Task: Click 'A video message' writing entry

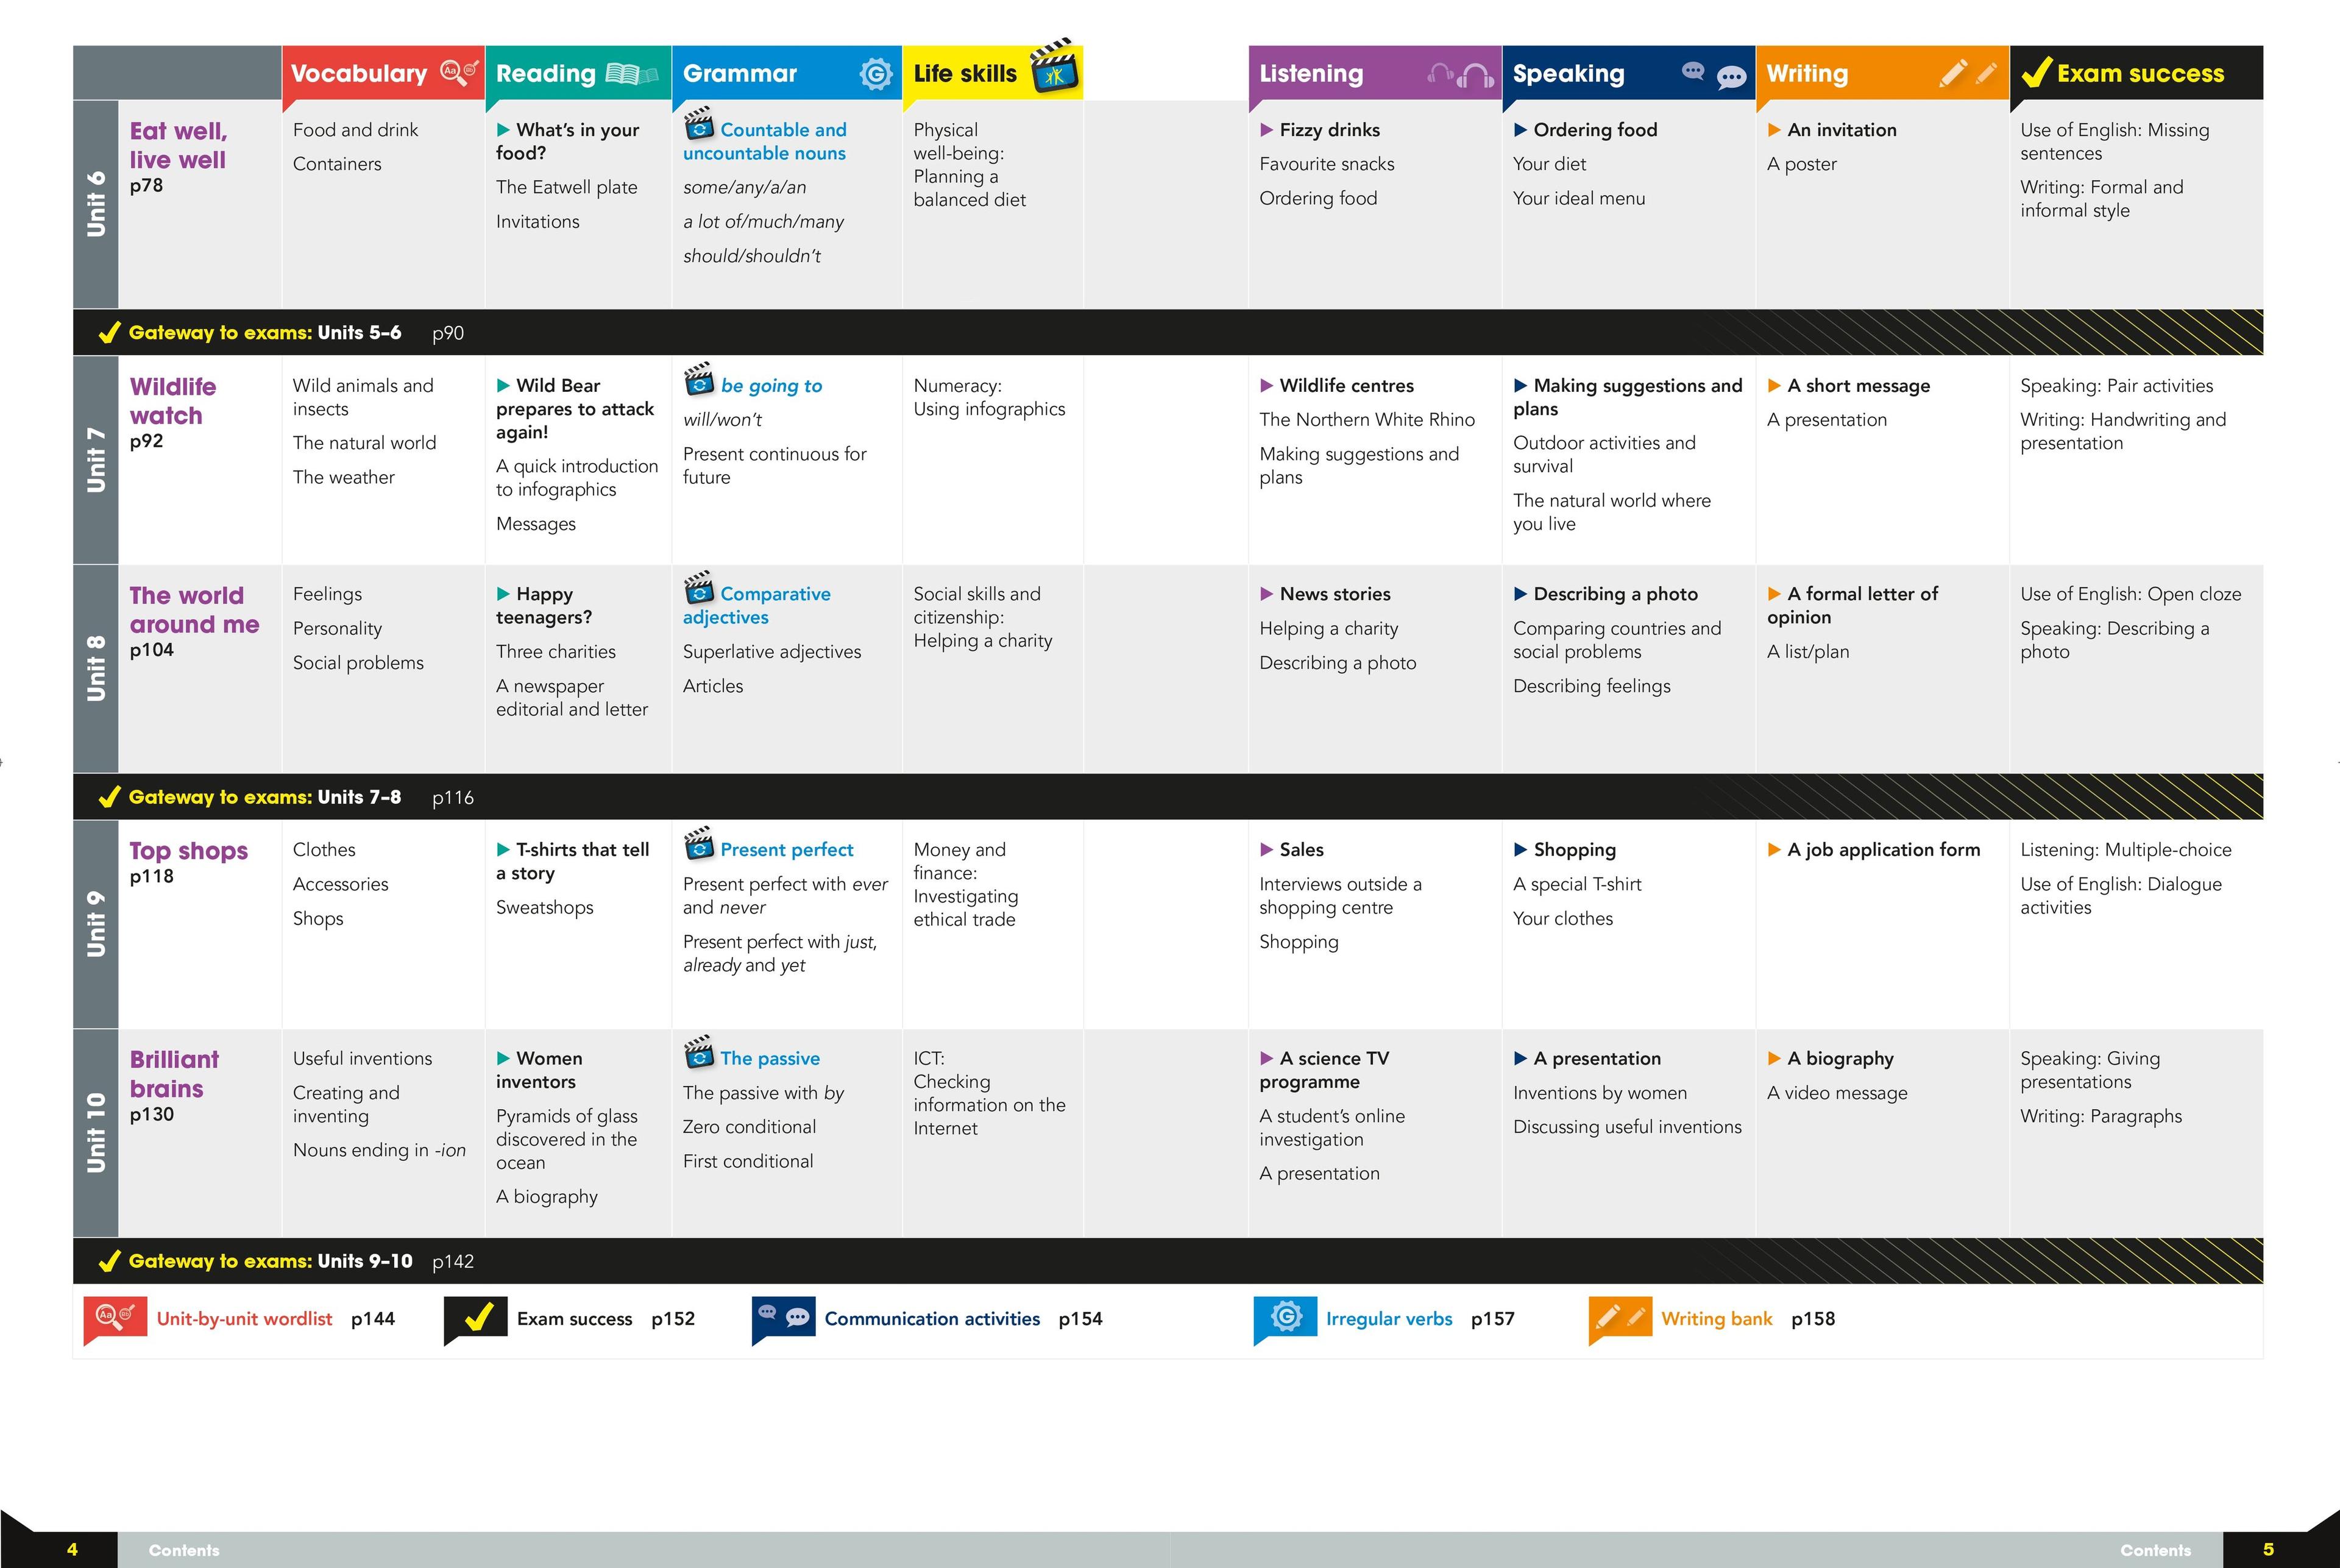Action: 1837,1093
